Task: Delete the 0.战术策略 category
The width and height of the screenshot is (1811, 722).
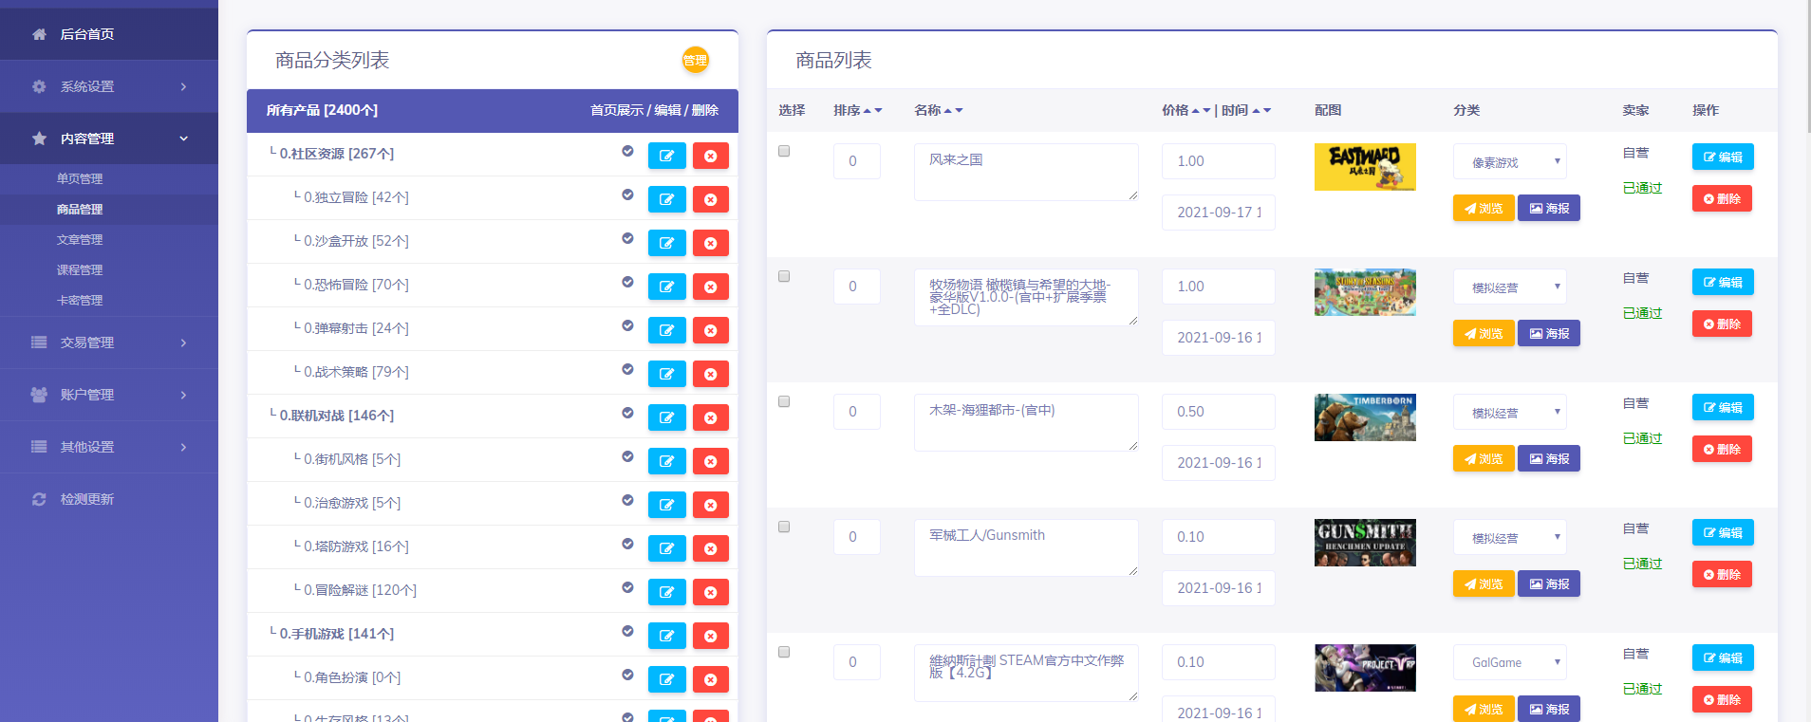Action: pyautogui.click(x=710, y=374)
